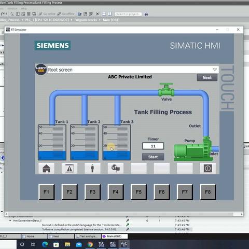
Task: Click the Home icon in the HMI footer
Action: coord(46,168)
